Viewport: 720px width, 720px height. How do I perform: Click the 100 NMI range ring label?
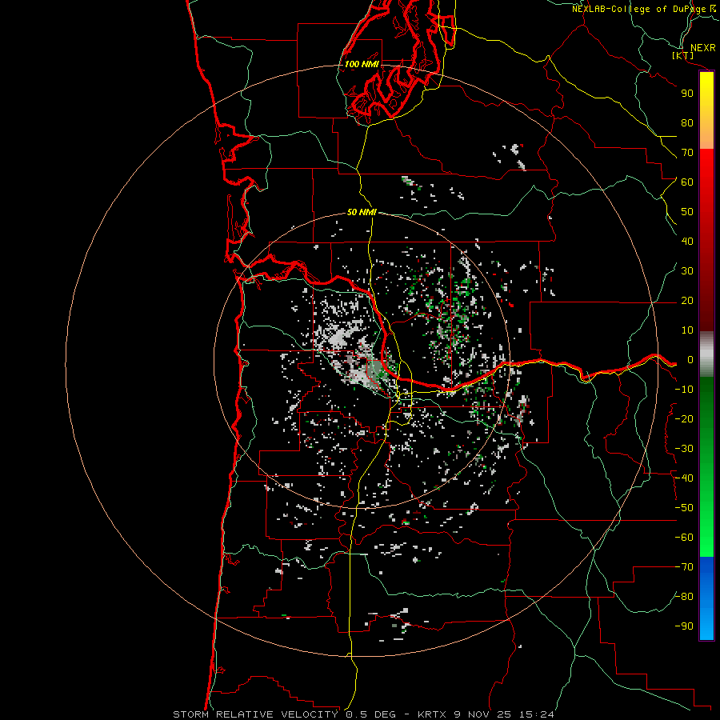(x=362, y=64)
